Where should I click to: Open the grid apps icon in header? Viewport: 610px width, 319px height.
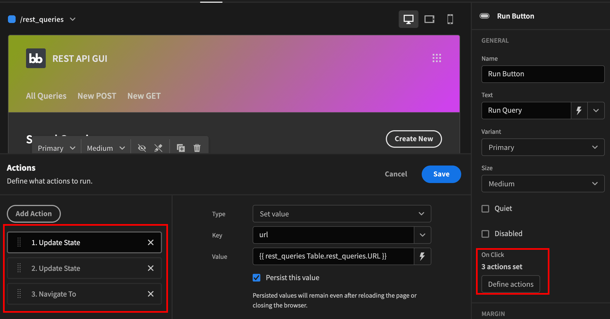[437, 58]
